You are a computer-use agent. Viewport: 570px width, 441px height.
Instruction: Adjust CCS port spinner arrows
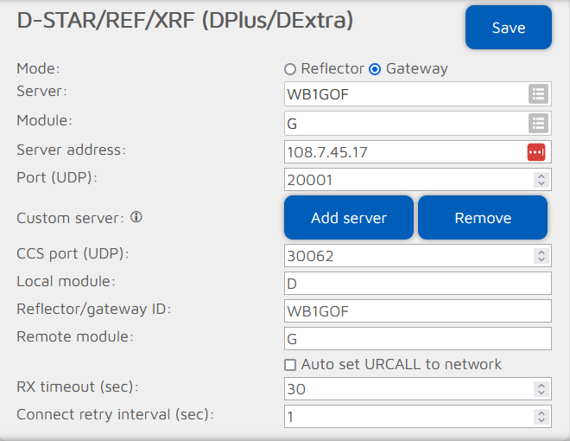[541, 256]
